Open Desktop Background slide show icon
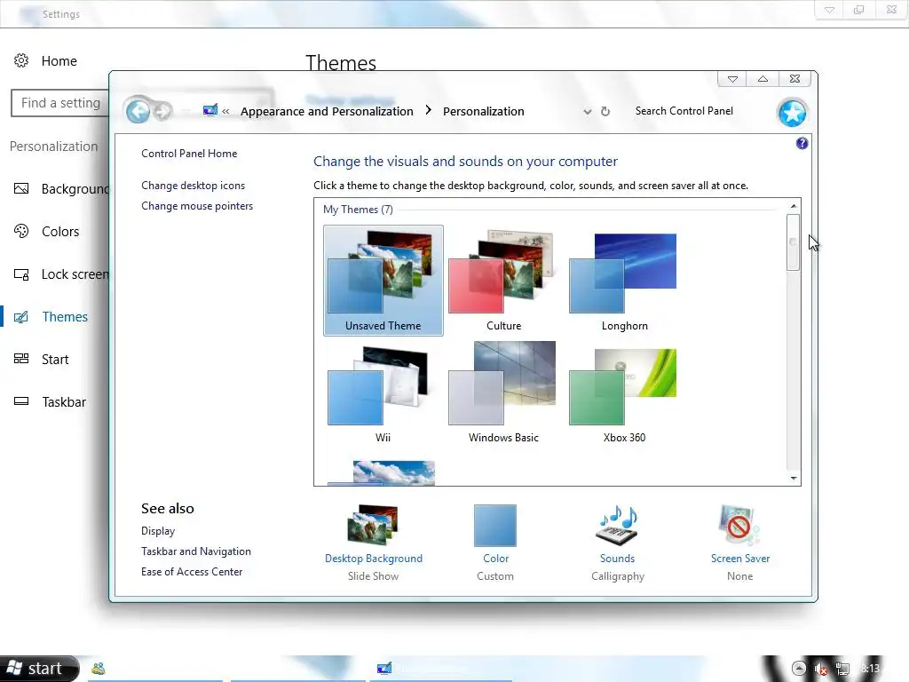This screenshot has width=909, height=682. 374,525
